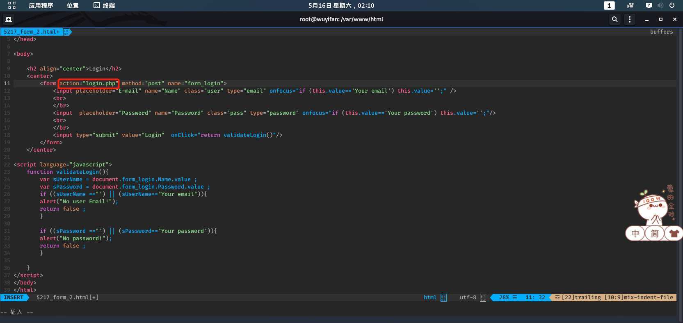Click the buffers label in tabline

point(661,32)
